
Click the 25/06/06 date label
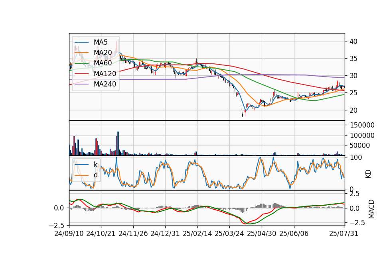point(294,234)
